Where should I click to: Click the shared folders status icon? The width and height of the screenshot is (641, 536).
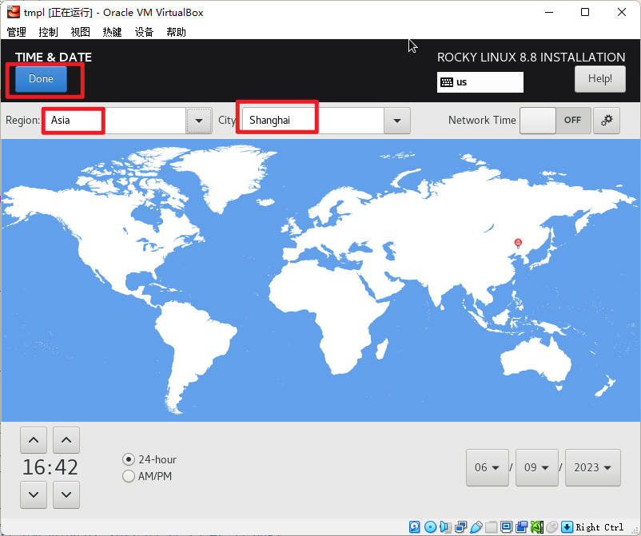492,527
